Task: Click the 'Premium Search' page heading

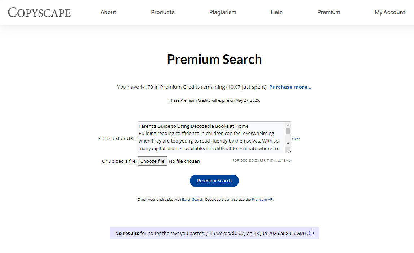Action: click(x=214, y=59)
